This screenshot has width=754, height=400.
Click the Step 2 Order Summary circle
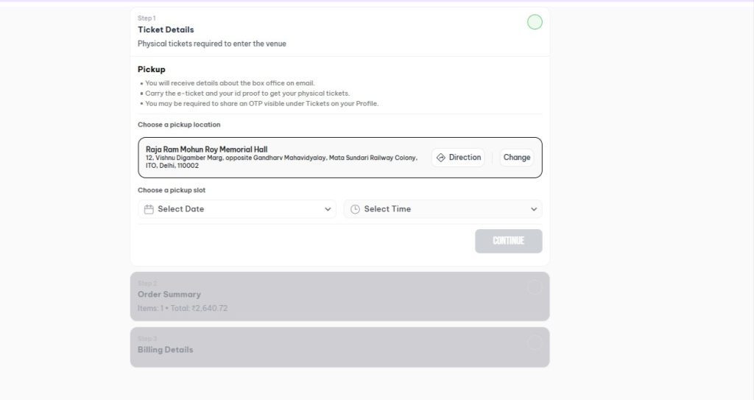pos(535,287)
